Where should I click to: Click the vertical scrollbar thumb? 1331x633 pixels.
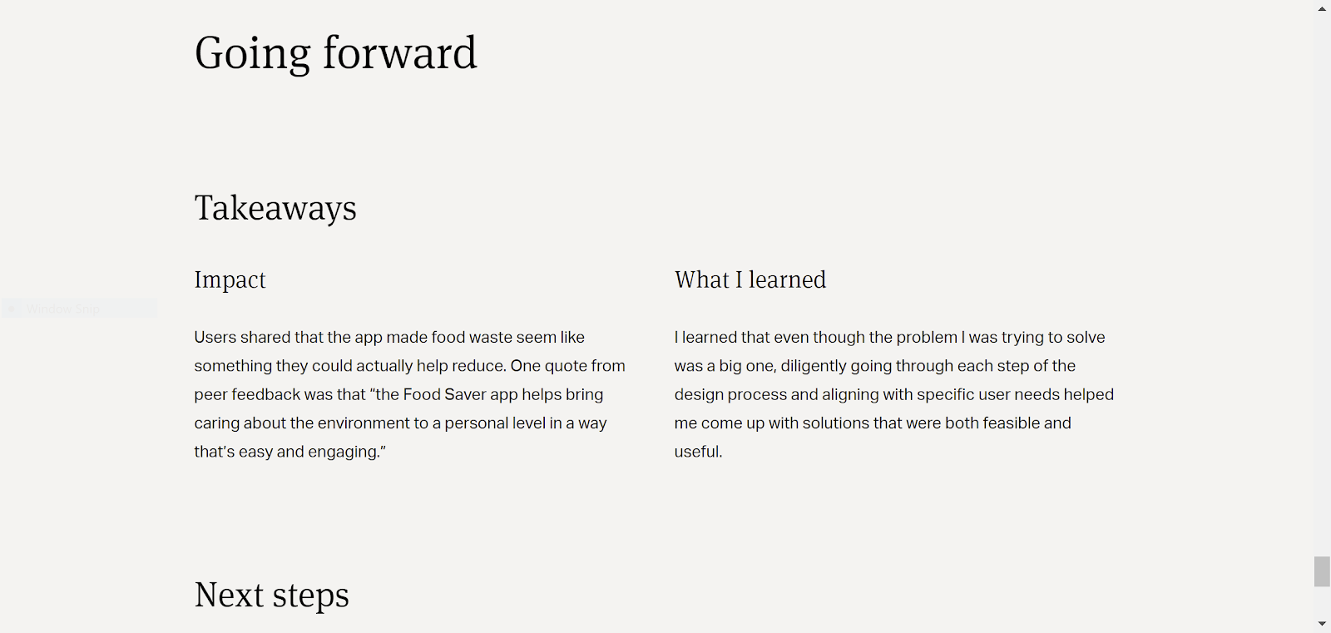point(1322,571)
